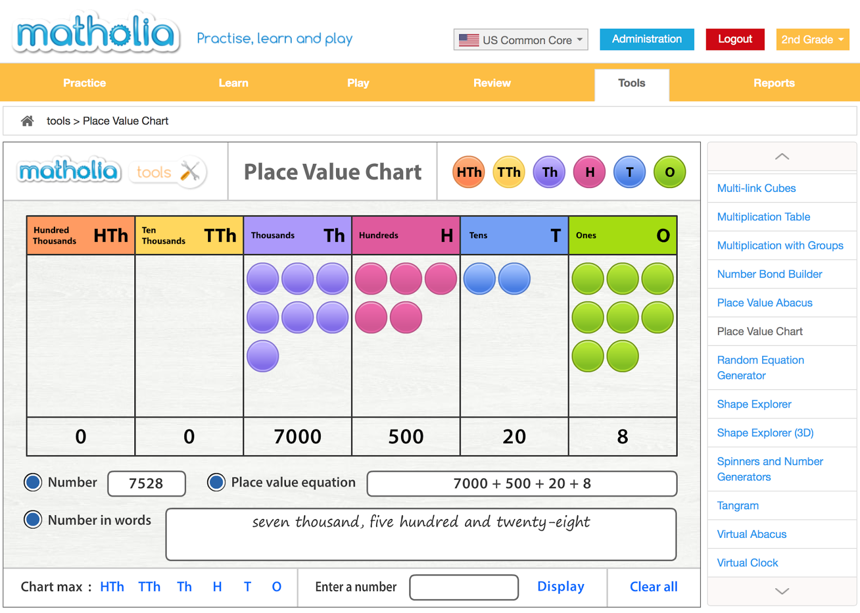Viewport: 860px width, 613px height.
Task: Select the Number radio button
Action: (33, 482)
